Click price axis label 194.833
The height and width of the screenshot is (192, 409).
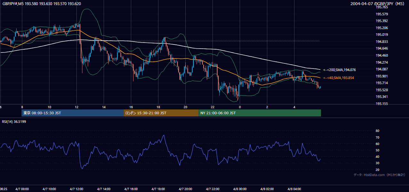[381, 42]
